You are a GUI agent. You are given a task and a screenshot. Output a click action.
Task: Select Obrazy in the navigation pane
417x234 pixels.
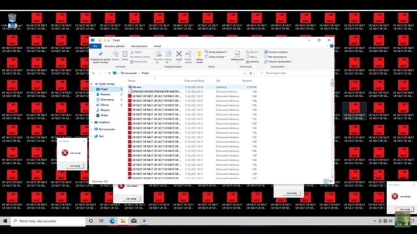104,105
